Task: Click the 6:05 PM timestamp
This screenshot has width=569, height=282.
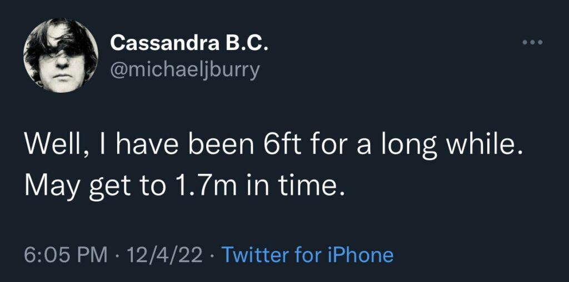Action: (x=66, y=255)
